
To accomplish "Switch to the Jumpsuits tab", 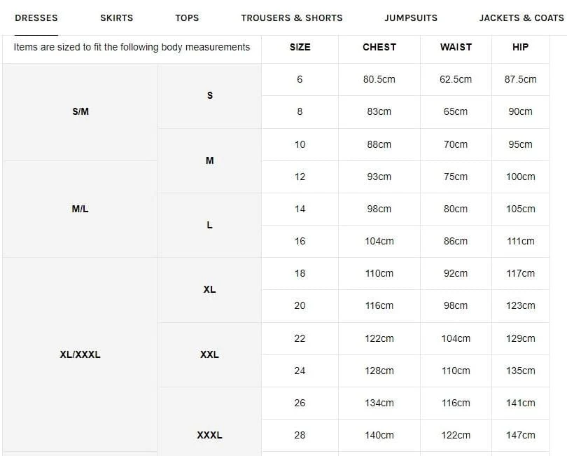I will (x=411, y=18).
